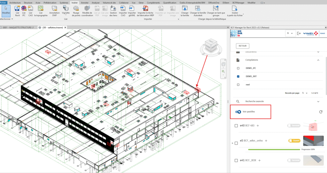Uncheck the DEMO_RVT checkbox
This screenshot has width=327, height=173.
pos(238,77)
